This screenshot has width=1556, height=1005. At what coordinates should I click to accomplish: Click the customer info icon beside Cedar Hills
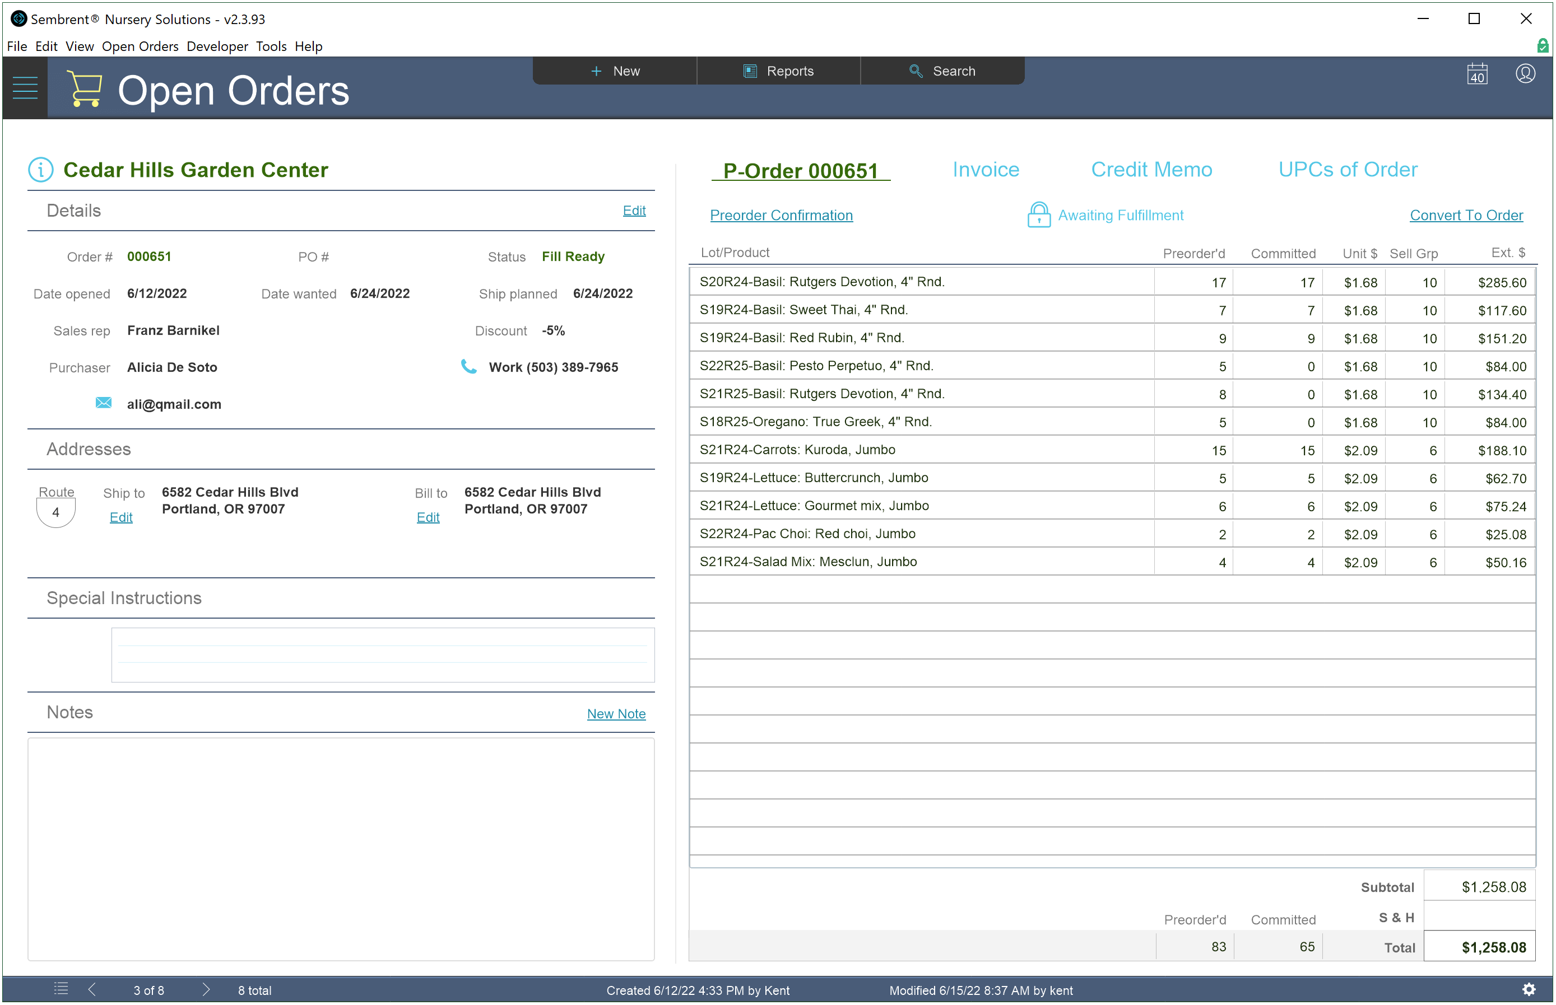pyautogui.click(x=40, y=170)
